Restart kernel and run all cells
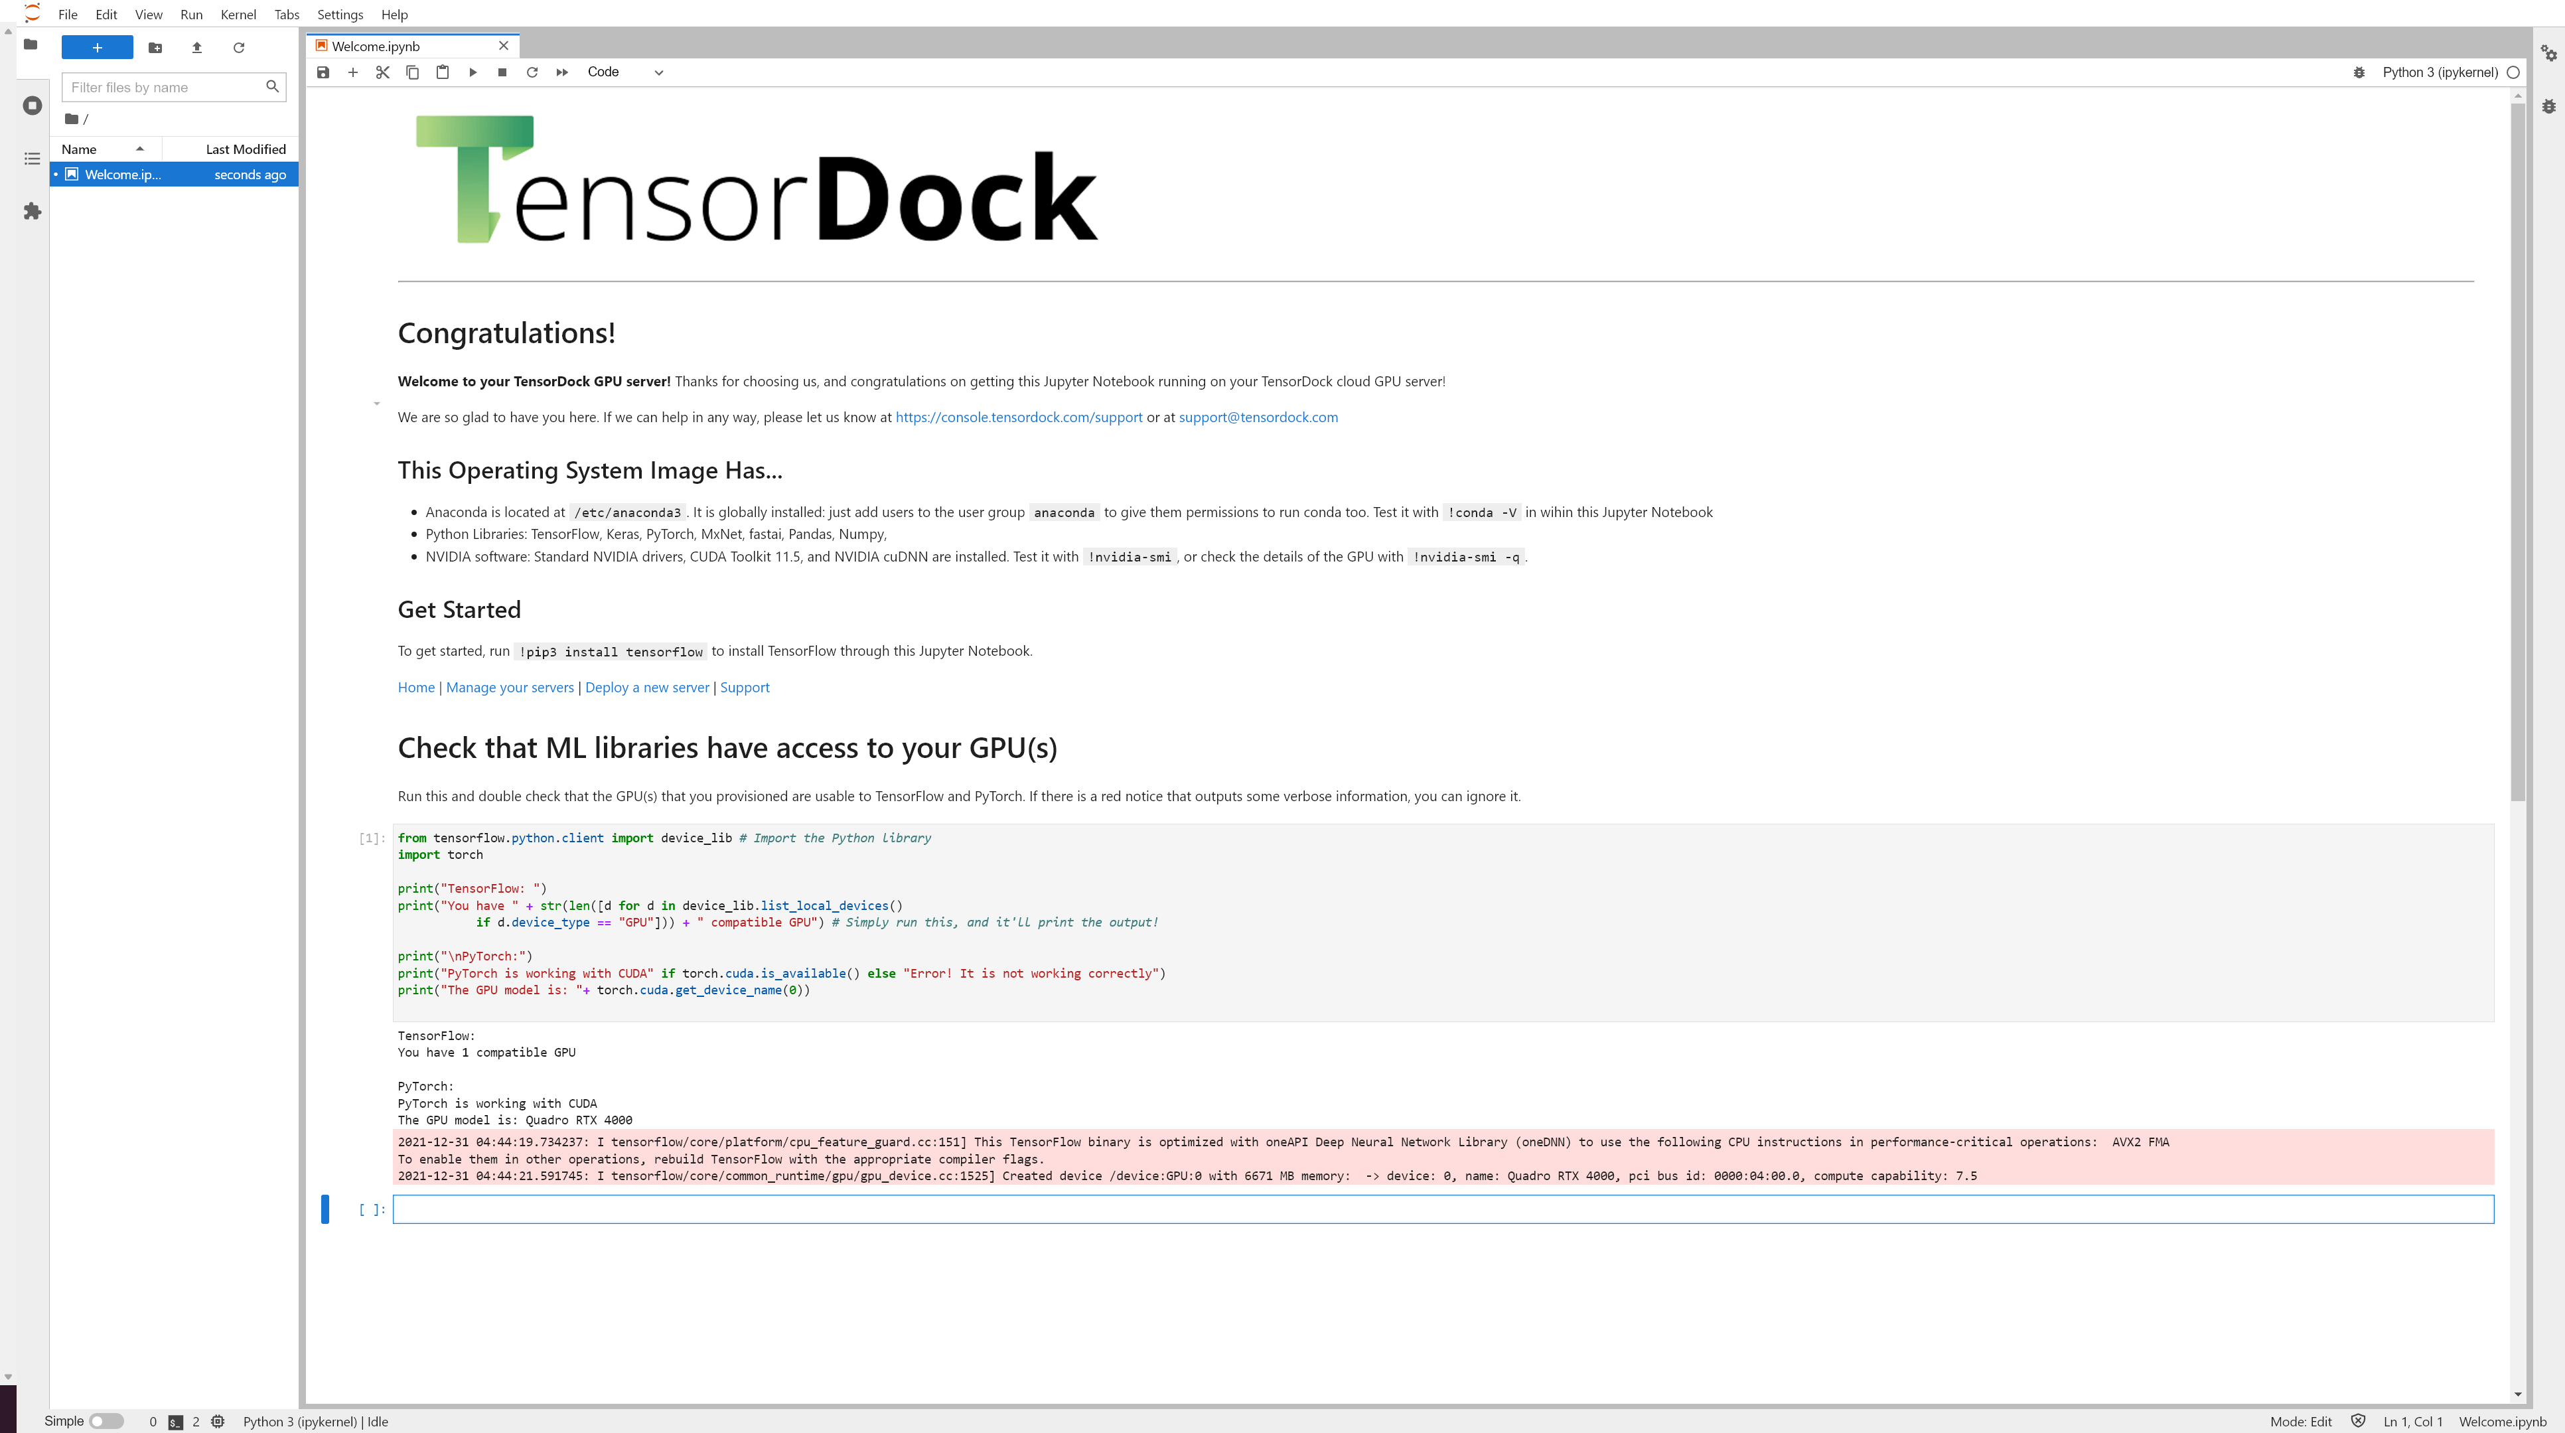2565x1433 pixels. click(x=561, y=72)
